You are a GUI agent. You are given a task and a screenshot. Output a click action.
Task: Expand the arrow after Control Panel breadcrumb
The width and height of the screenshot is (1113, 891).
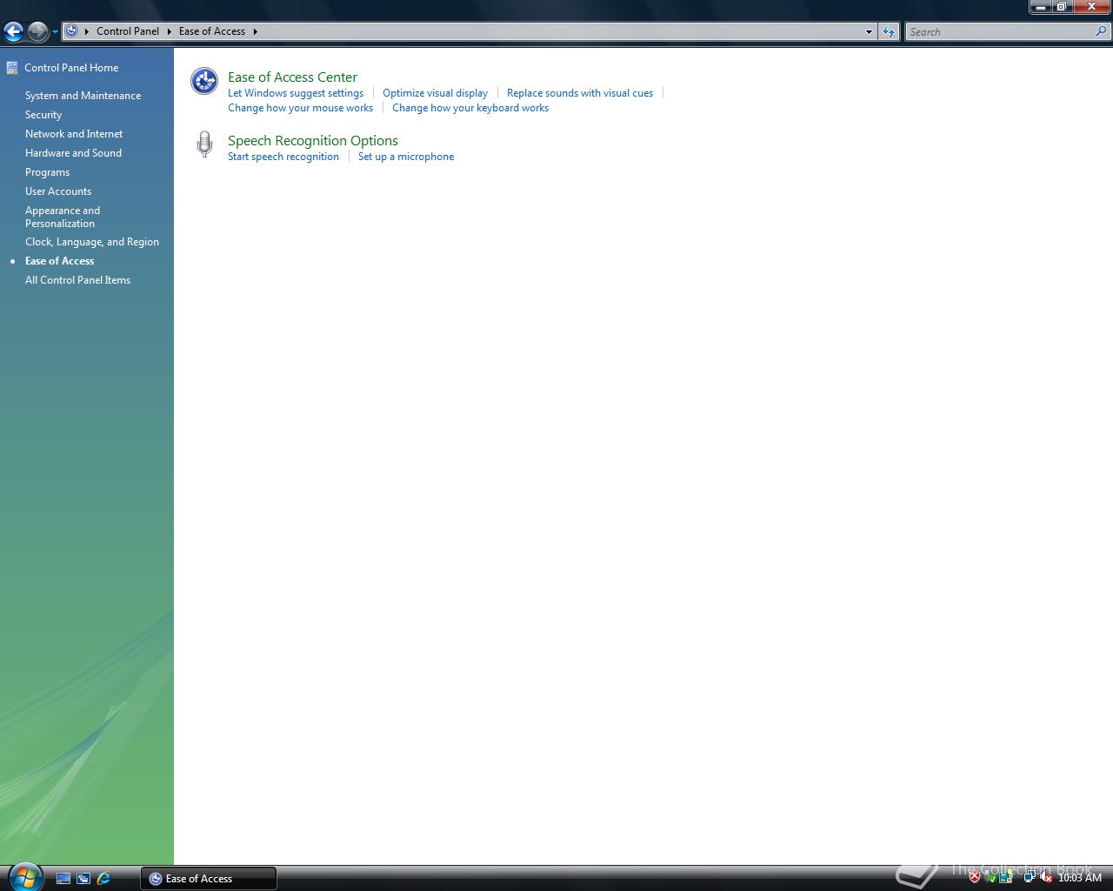click(170, 31)
